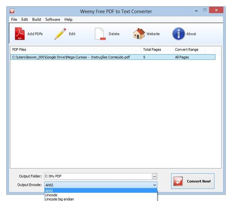The width and height of the screenshot is (232, 201).
Task: Click the Add PDFs label
Action: click(x=35, y=34)
